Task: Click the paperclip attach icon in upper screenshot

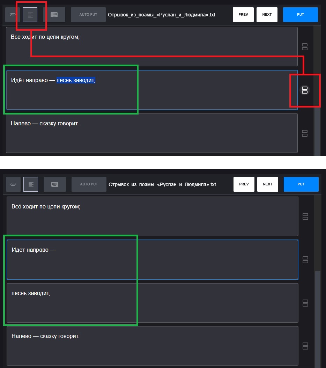Action: point(13,15)
